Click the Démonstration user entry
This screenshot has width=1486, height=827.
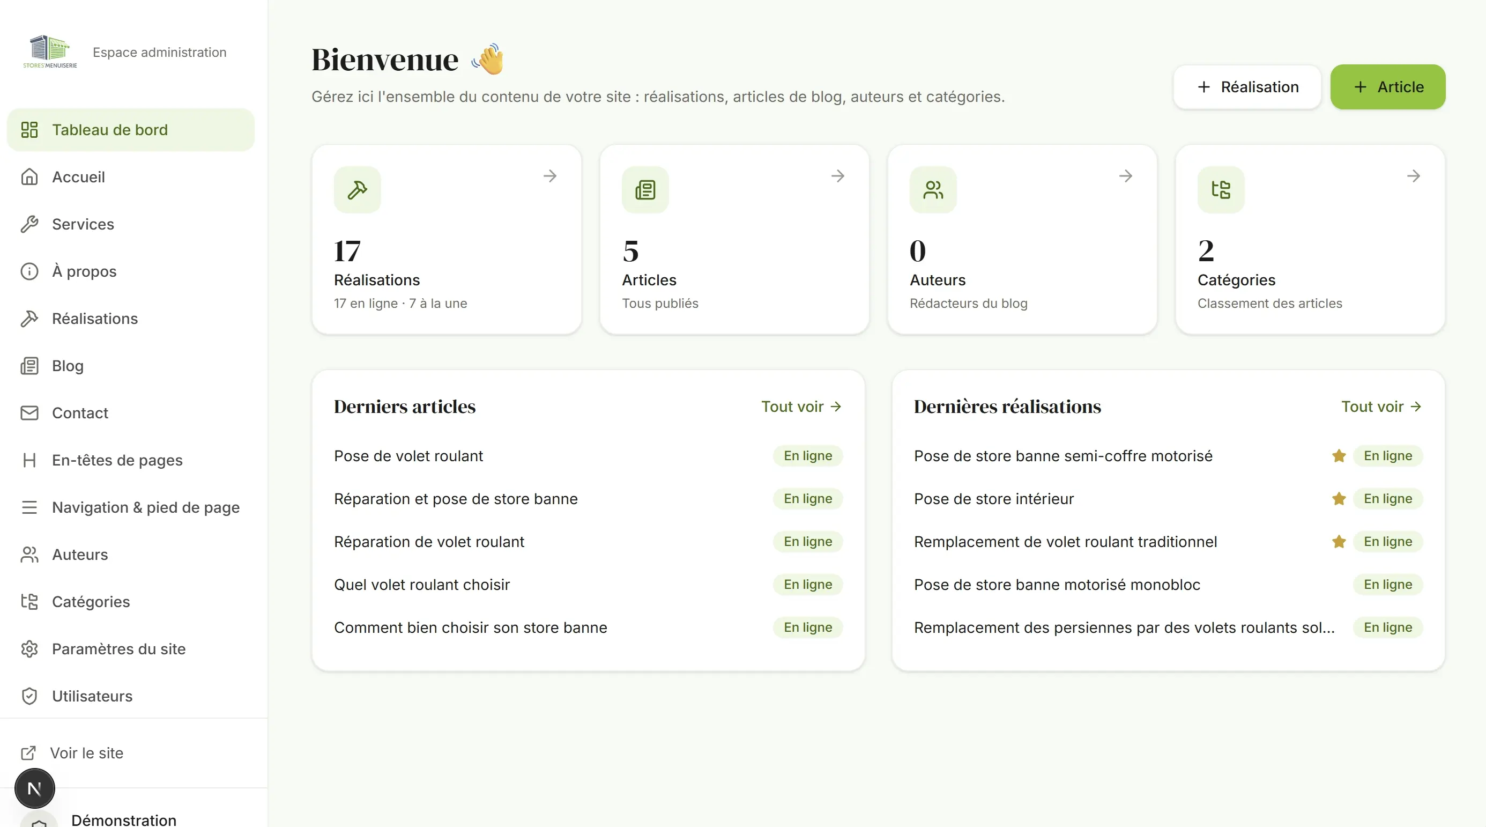(123, 819)
